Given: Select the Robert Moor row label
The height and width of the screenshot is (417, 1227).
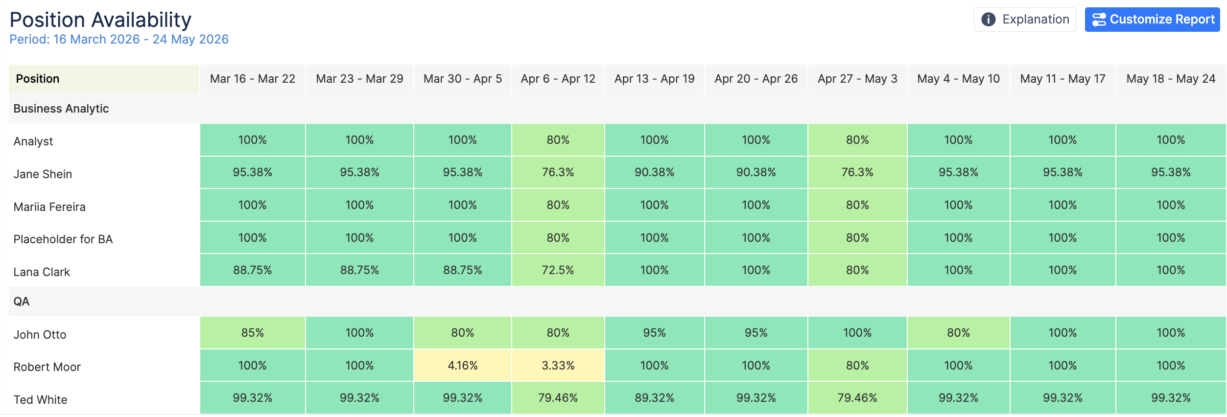Looking at the screenshot, I should click(x=47, y=367).
